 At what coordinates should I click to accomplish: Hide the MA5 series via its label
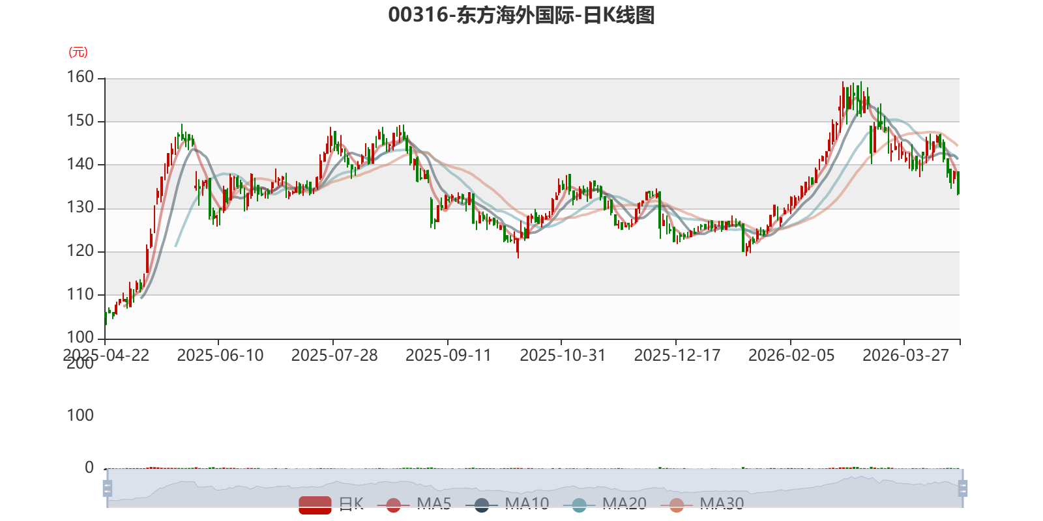pyautogui.click(x=434, y=504)
